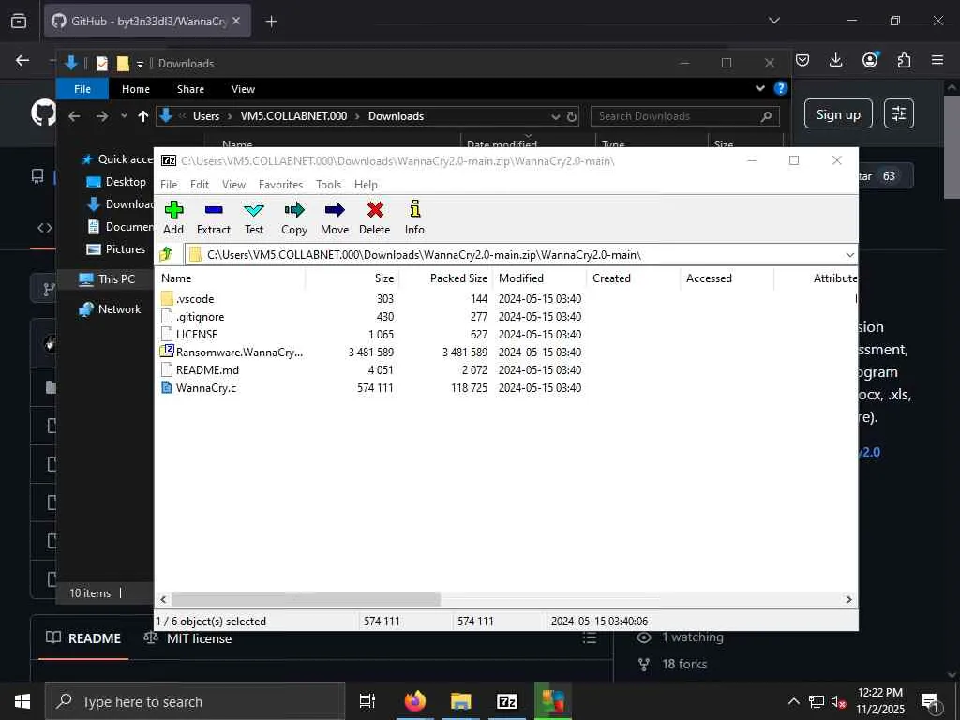Viewport: 960px width, 720px height.
Task: Select the .gitignore file row
Action: click(371, 317)
